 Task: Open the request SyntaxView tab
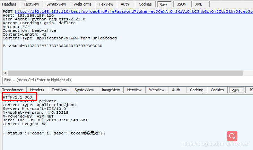click(x=56, y=4)
